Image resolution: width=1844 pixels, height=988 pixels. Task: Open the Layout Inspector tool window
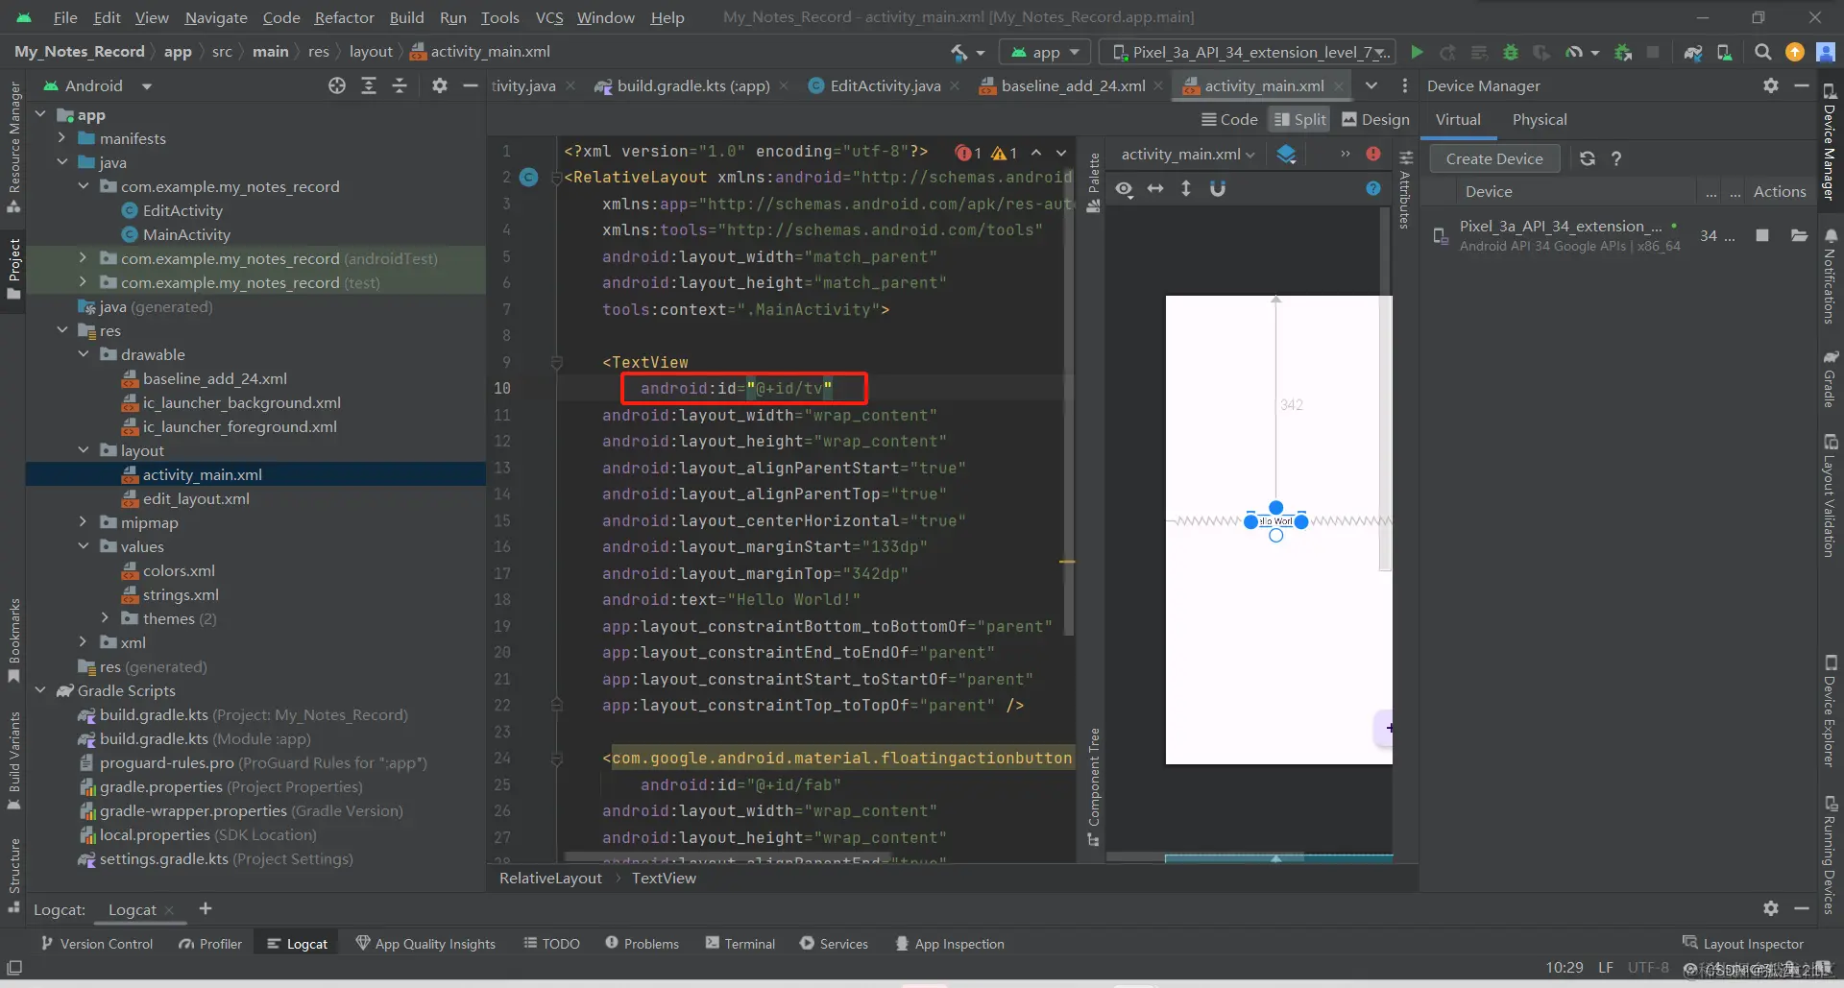coord(1743,944)
